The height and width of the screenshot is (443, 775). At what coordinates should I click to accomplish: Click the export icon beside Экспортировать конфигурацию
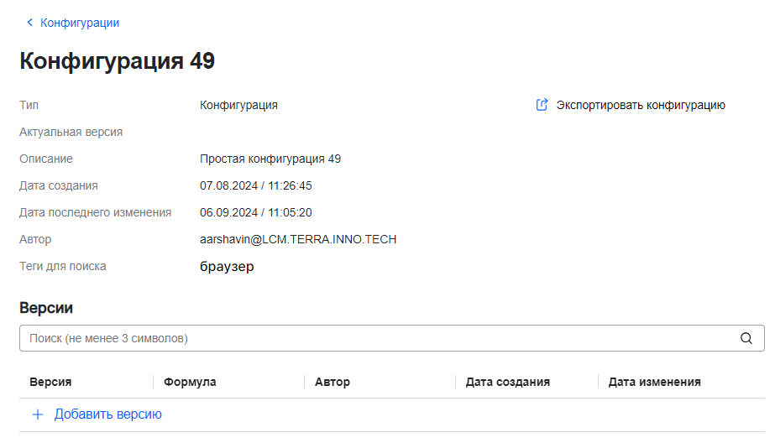(542, 105)
